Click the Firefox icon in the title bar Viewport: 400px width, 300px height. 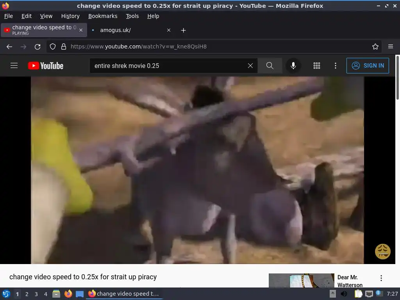pyautogui.click(x=5, y=5)
